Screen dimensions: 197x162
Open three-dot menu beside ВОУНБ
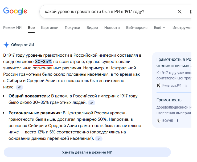tap(178, 120)
